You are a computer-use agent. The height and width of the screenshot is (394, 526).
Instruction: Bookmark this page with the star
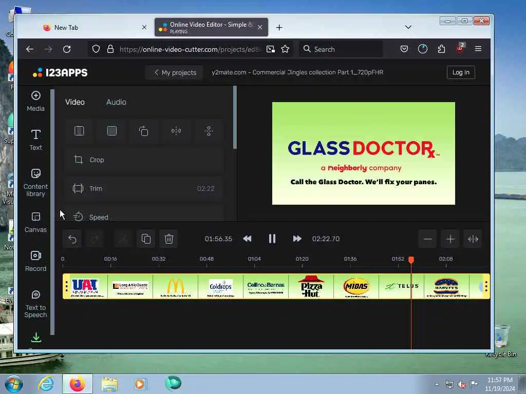(285, 49)
